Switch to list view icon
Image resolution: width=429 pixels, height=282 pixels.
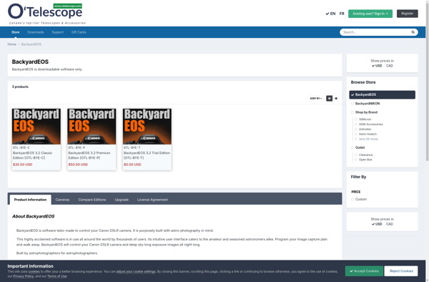pos(336,98)
